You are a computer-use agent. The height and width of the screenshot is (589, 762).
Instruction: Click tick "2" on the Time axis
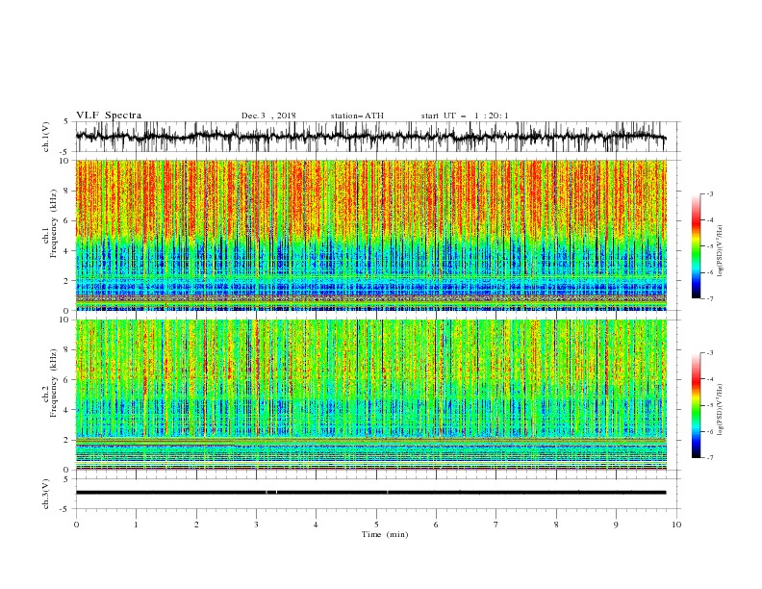point(196,525)
